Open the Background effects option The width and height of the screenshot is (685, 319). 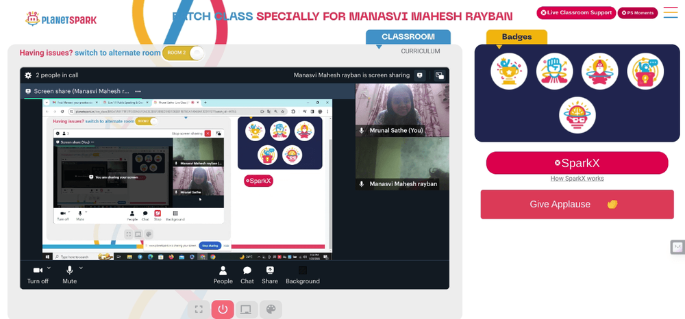click(x=303, y=275)
